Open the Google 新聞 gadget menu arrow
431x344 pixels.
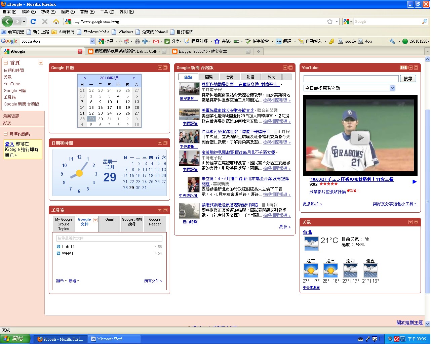pos(285,68)
